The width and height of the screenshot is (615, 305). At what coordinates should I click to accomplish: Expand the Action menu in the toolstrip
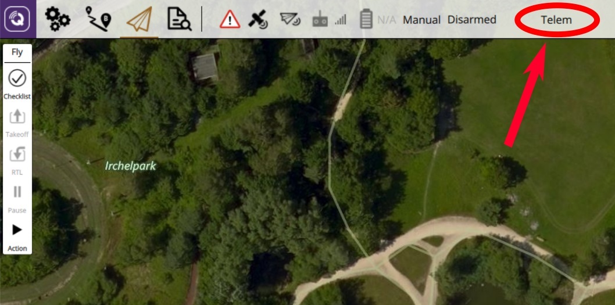[x=17, y=235]
